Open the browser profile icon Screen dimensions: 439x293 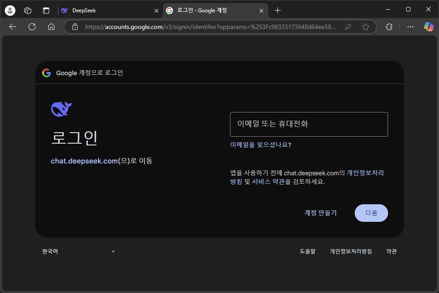pos(10,11)
